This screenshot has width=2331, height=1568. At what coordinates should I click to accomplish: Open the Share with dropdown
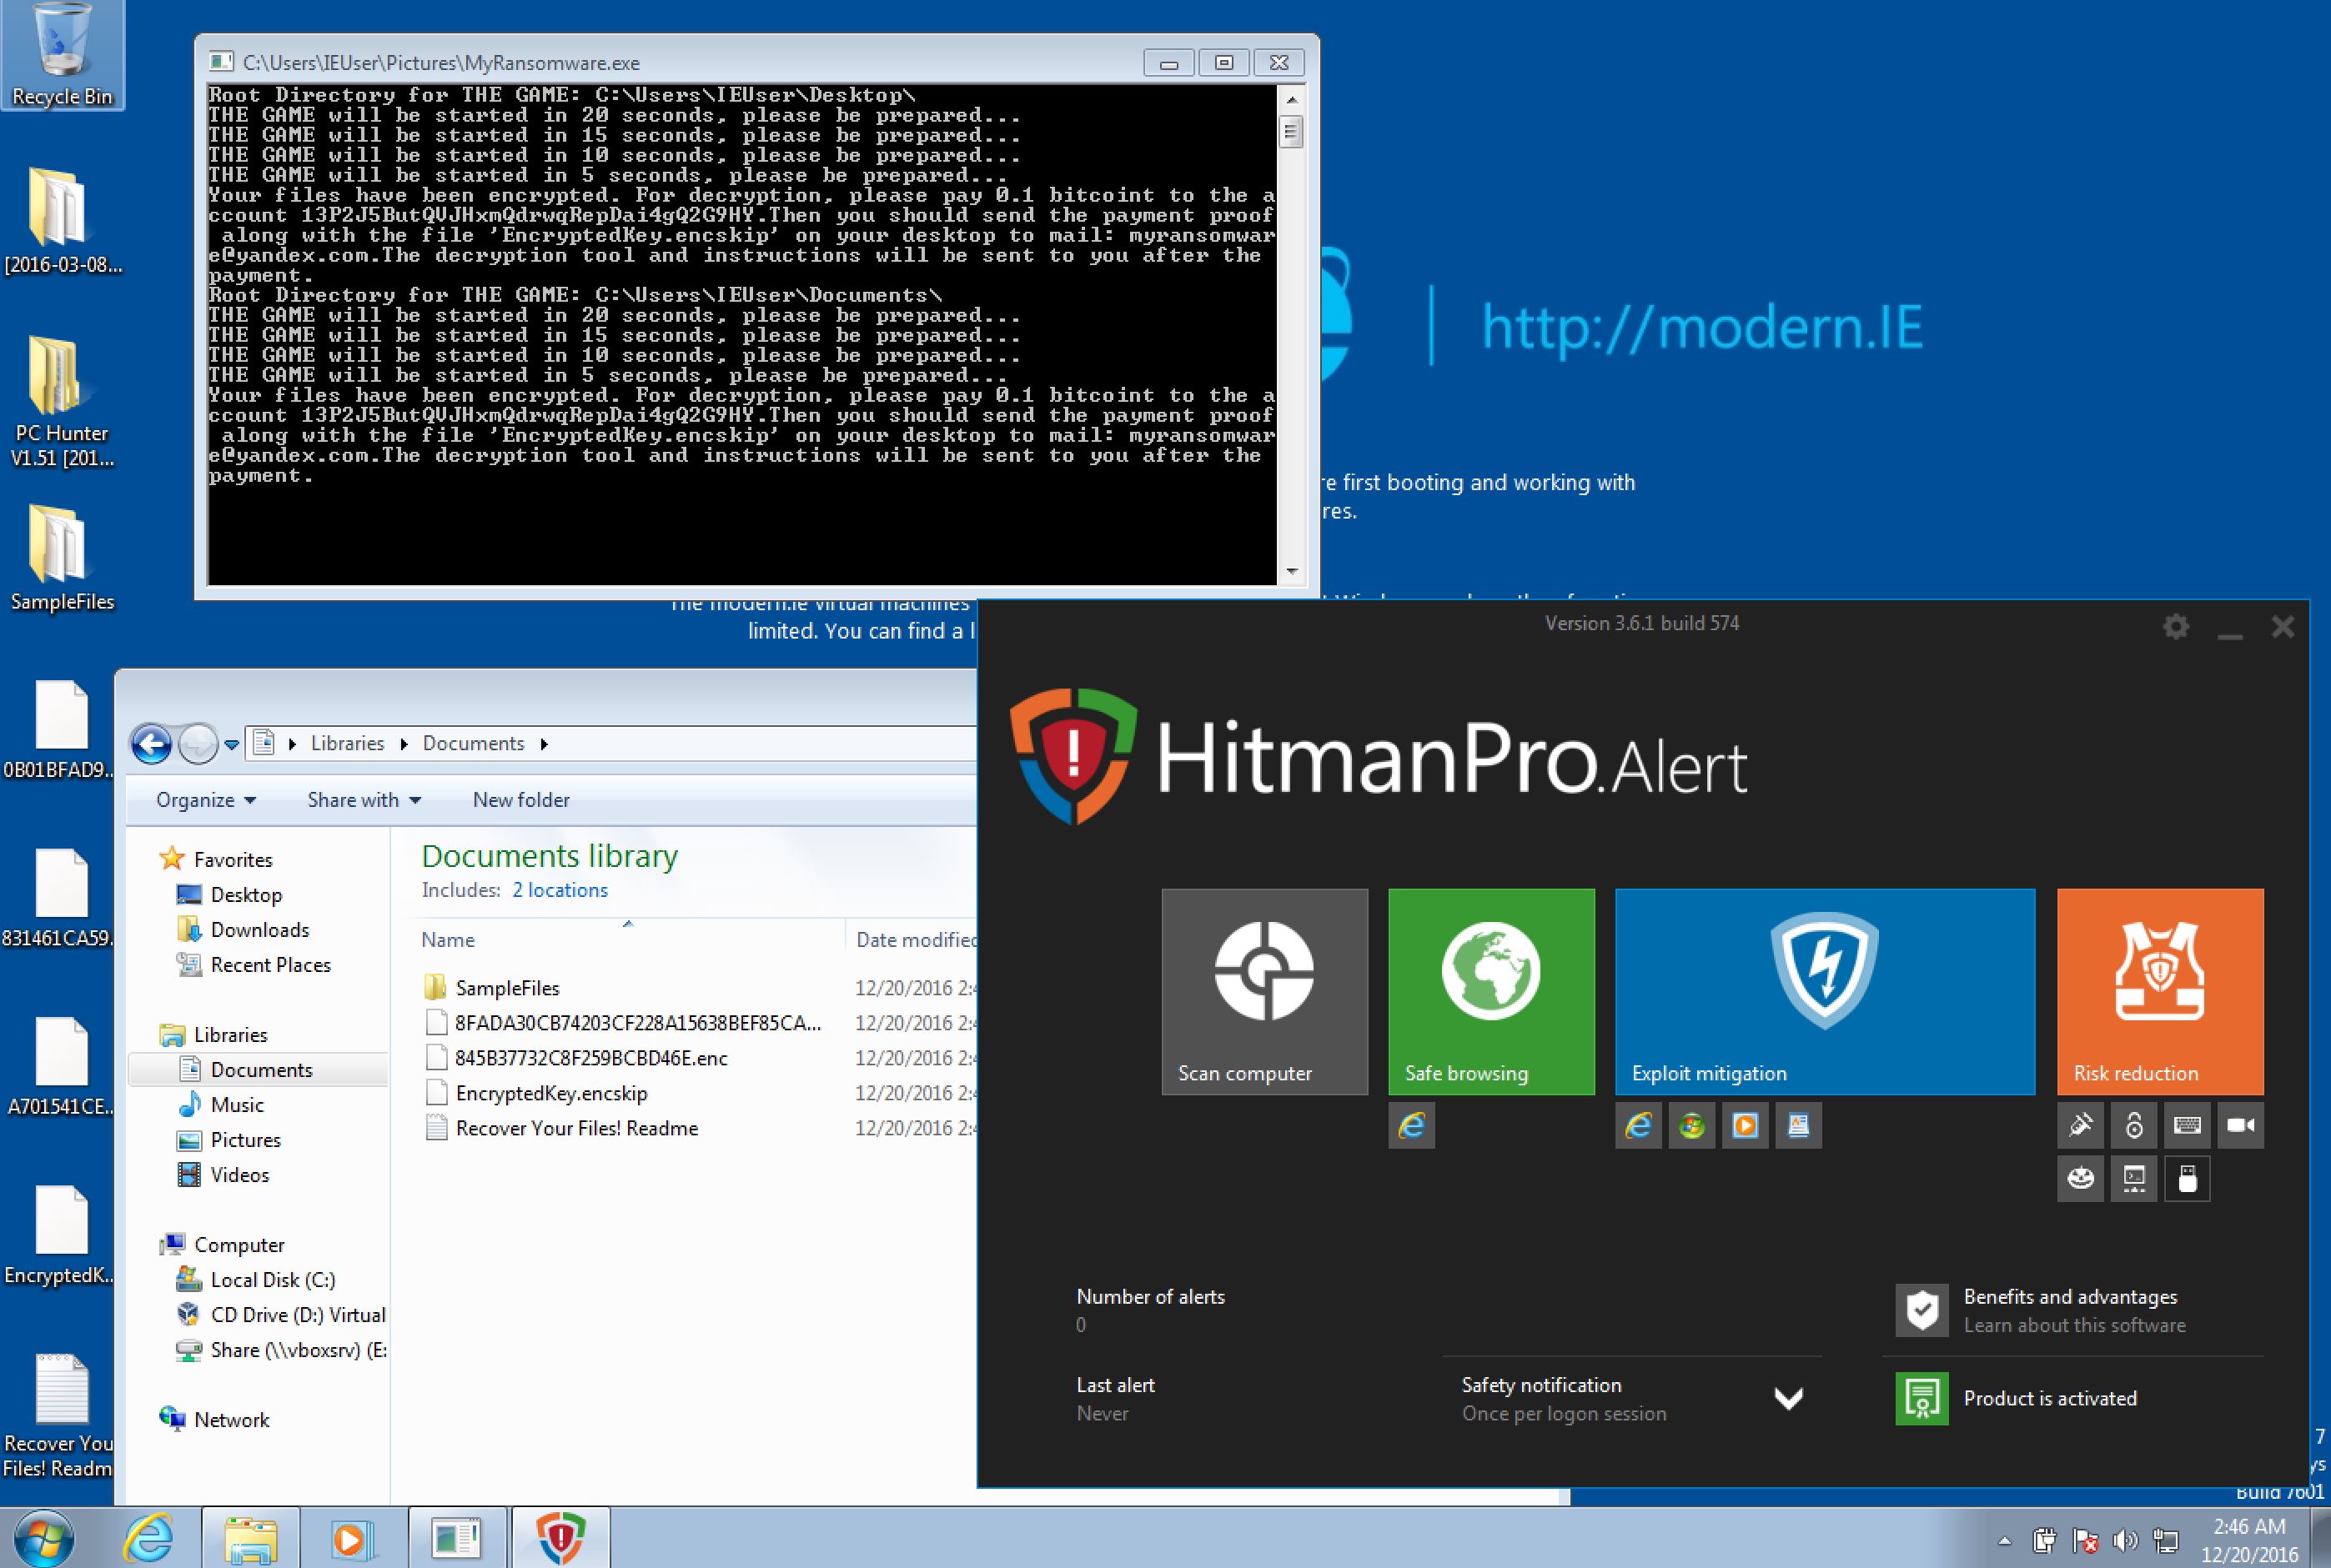363,800
